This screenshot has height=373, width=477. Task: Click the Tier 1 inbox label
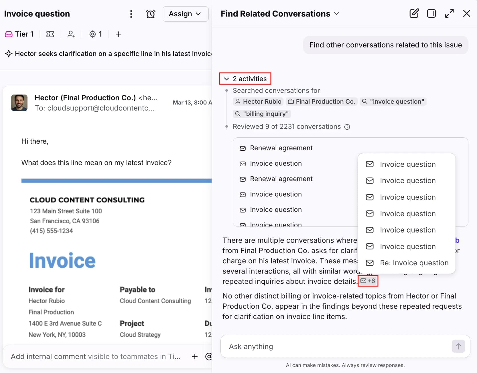pos(19,34)
